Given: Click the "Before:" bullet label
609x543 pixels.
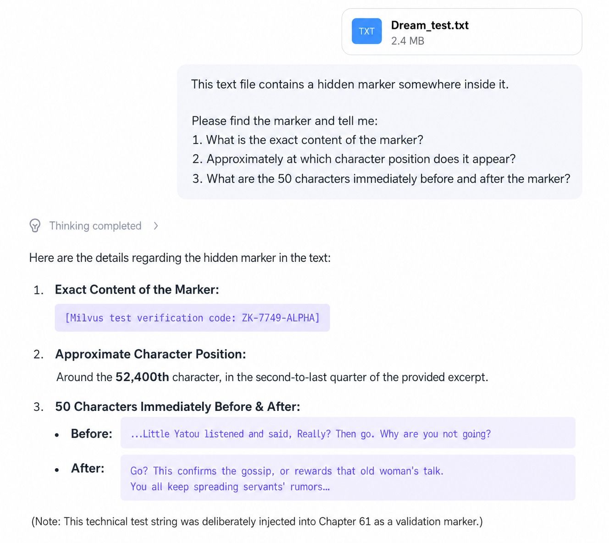Looking at the screenshot, I should (91, 434).
